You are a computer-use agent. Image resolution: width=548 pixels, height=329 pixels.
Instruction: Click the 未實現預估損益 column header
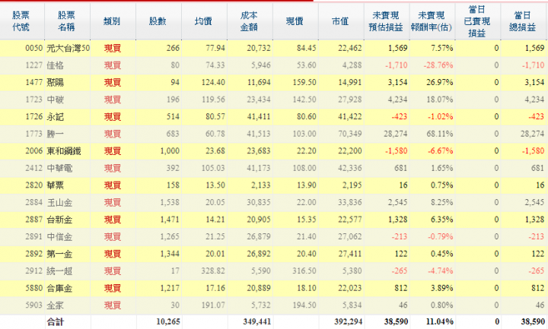coord(386,21)
